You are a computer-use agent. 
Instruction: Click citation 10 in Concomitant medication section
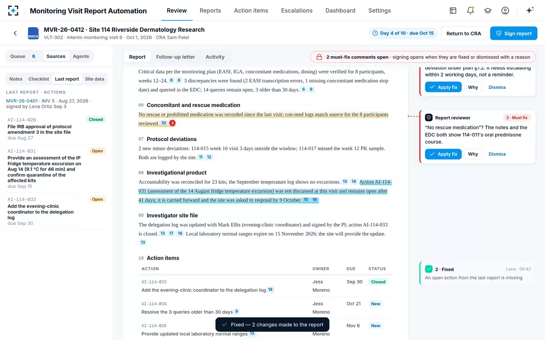(x=163, y=123)
